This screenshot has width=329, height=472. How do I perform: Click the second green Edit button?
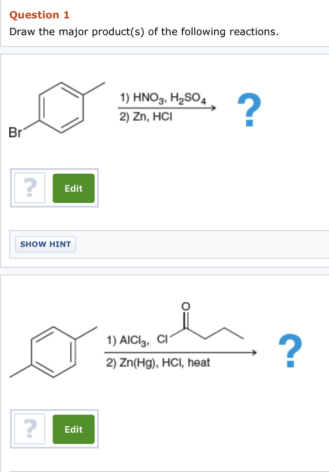(x=73, y=429)
